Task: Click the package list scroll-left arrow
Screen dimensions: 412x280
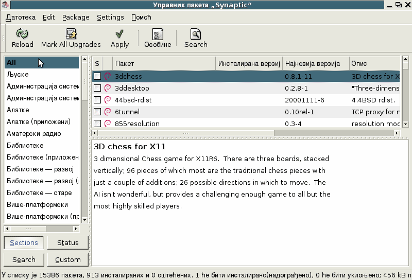Action: click(95, 133)
